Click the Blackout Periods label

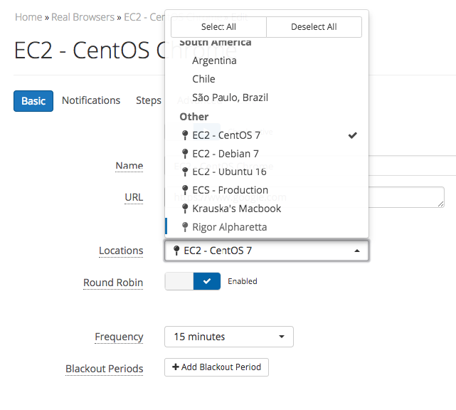tap(105, 369)
